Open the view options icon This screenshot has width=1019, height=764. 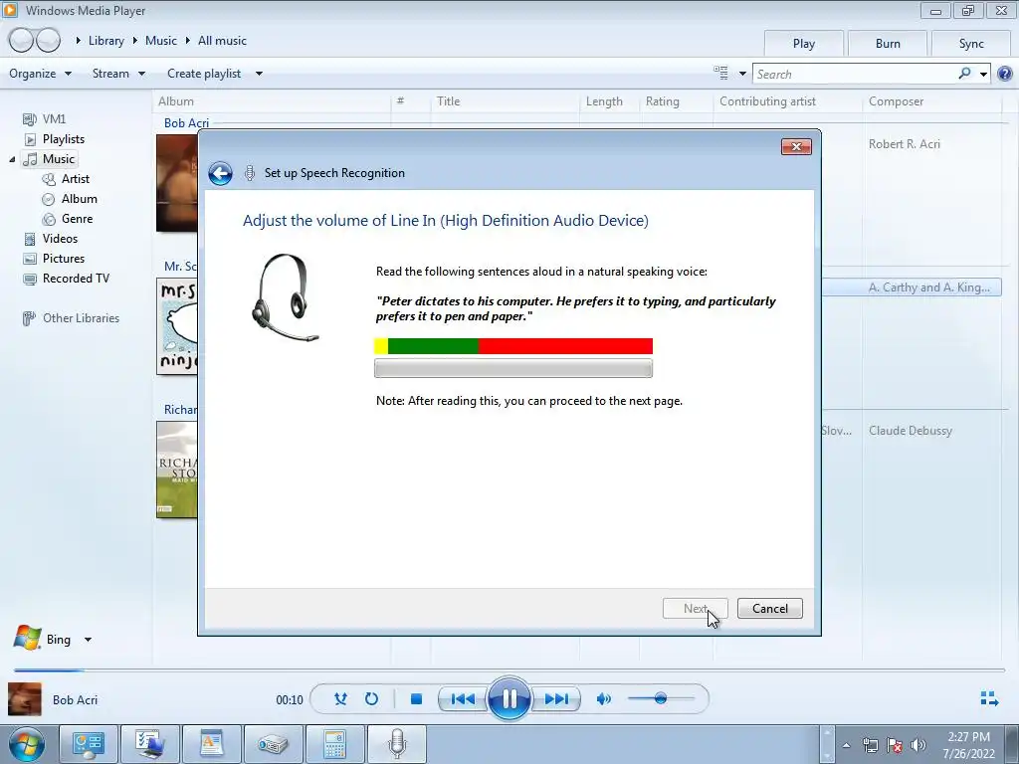point(720,73)
